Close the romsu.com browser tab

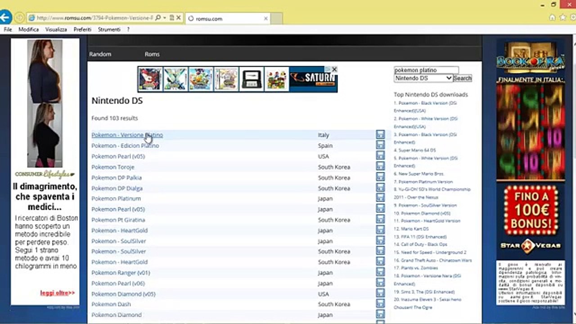pos(265,18)
